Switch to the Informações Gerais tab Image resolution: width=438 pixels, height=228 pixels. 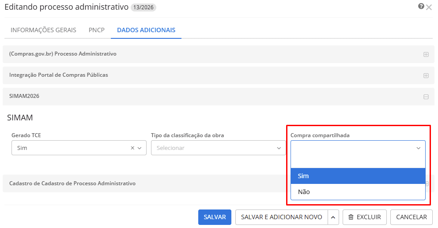click(43, 30)
